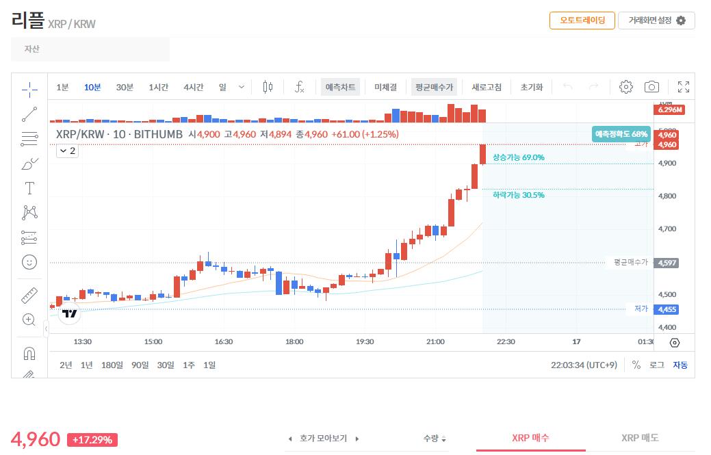The width and height of the screenshot is (711, 455).
Task: Open the emoji icons tool
Action: 29,262
